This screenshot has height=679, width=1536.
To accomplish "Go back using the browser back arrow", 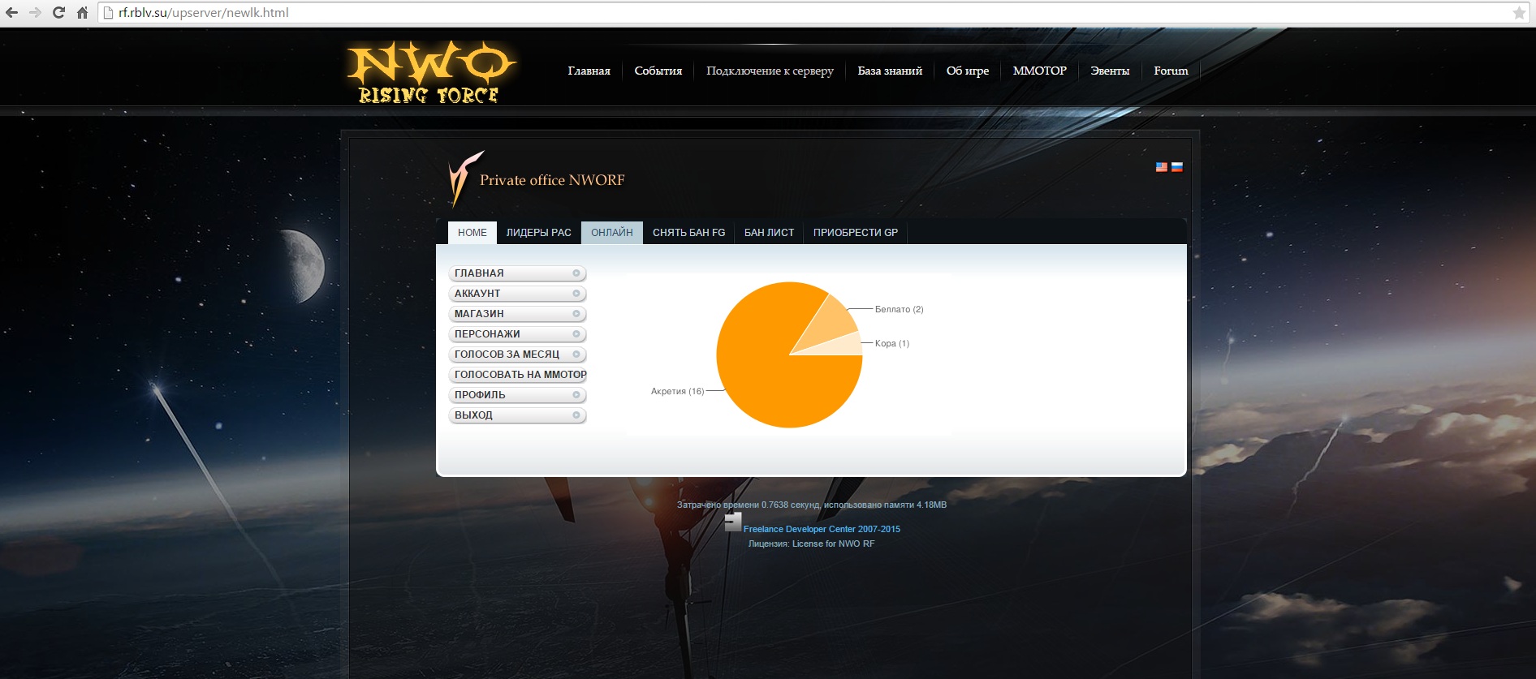I will coord(12,13).
